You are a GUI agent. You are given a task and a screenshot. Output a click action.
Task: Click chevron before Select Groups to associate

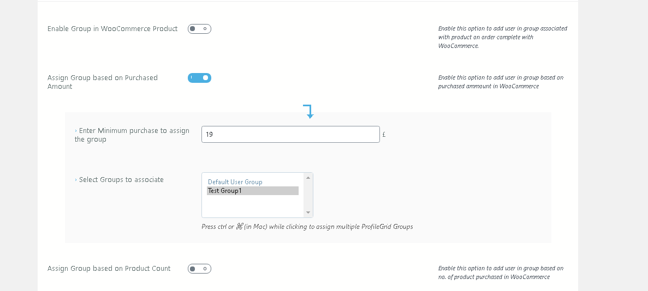(76, 180)
